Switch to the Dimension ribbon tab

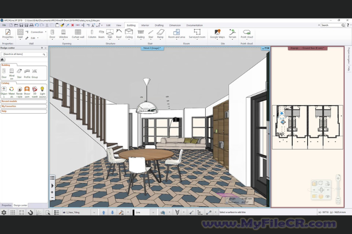tap(175, 25)
